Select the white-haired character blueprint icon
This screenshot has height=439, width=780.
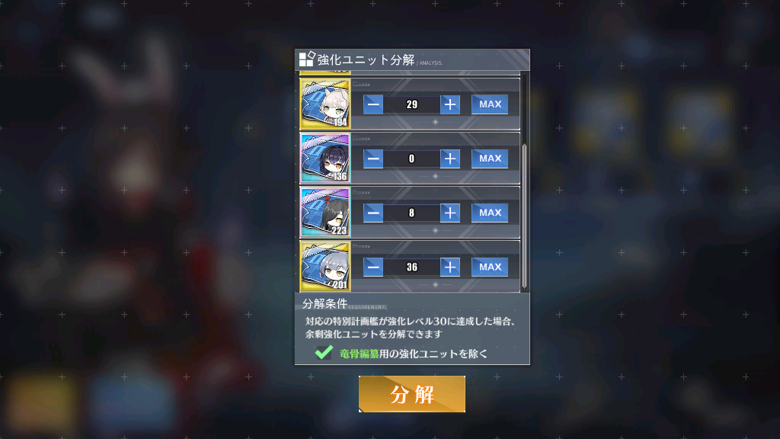tap(325, 104)
